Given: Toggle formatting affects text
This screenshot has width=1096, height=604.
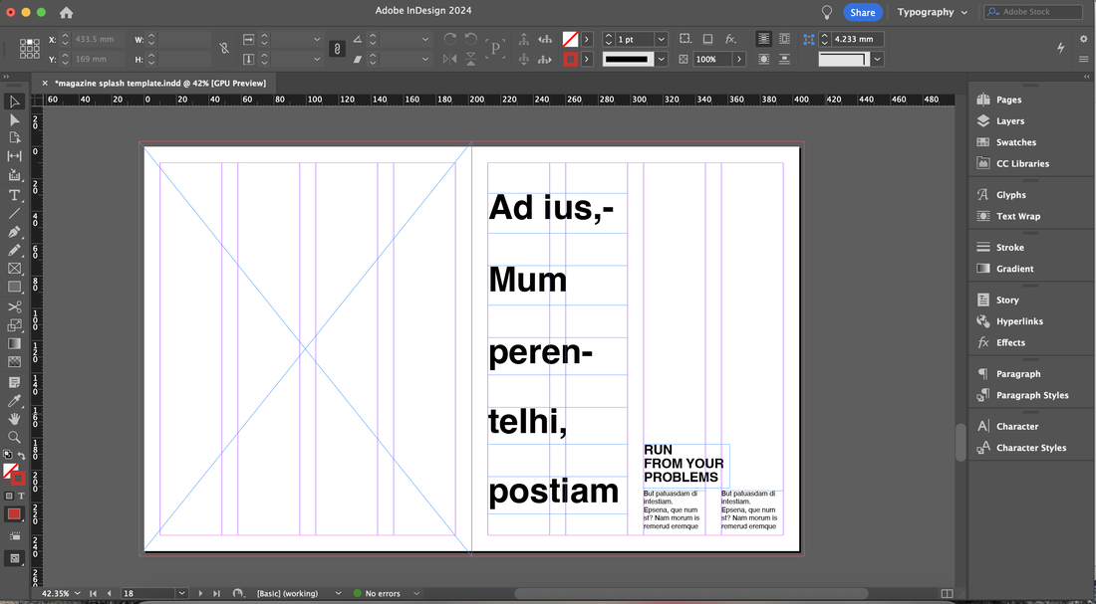Looking at the screenshot, I should pyautogui.click(x=21, y=496).
